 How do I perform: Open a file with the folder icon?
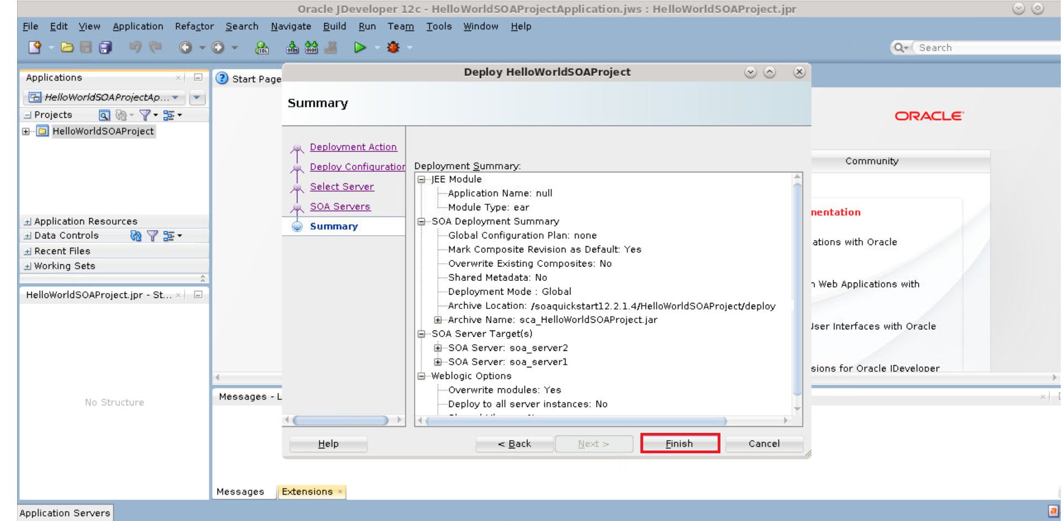click(67, 47)
